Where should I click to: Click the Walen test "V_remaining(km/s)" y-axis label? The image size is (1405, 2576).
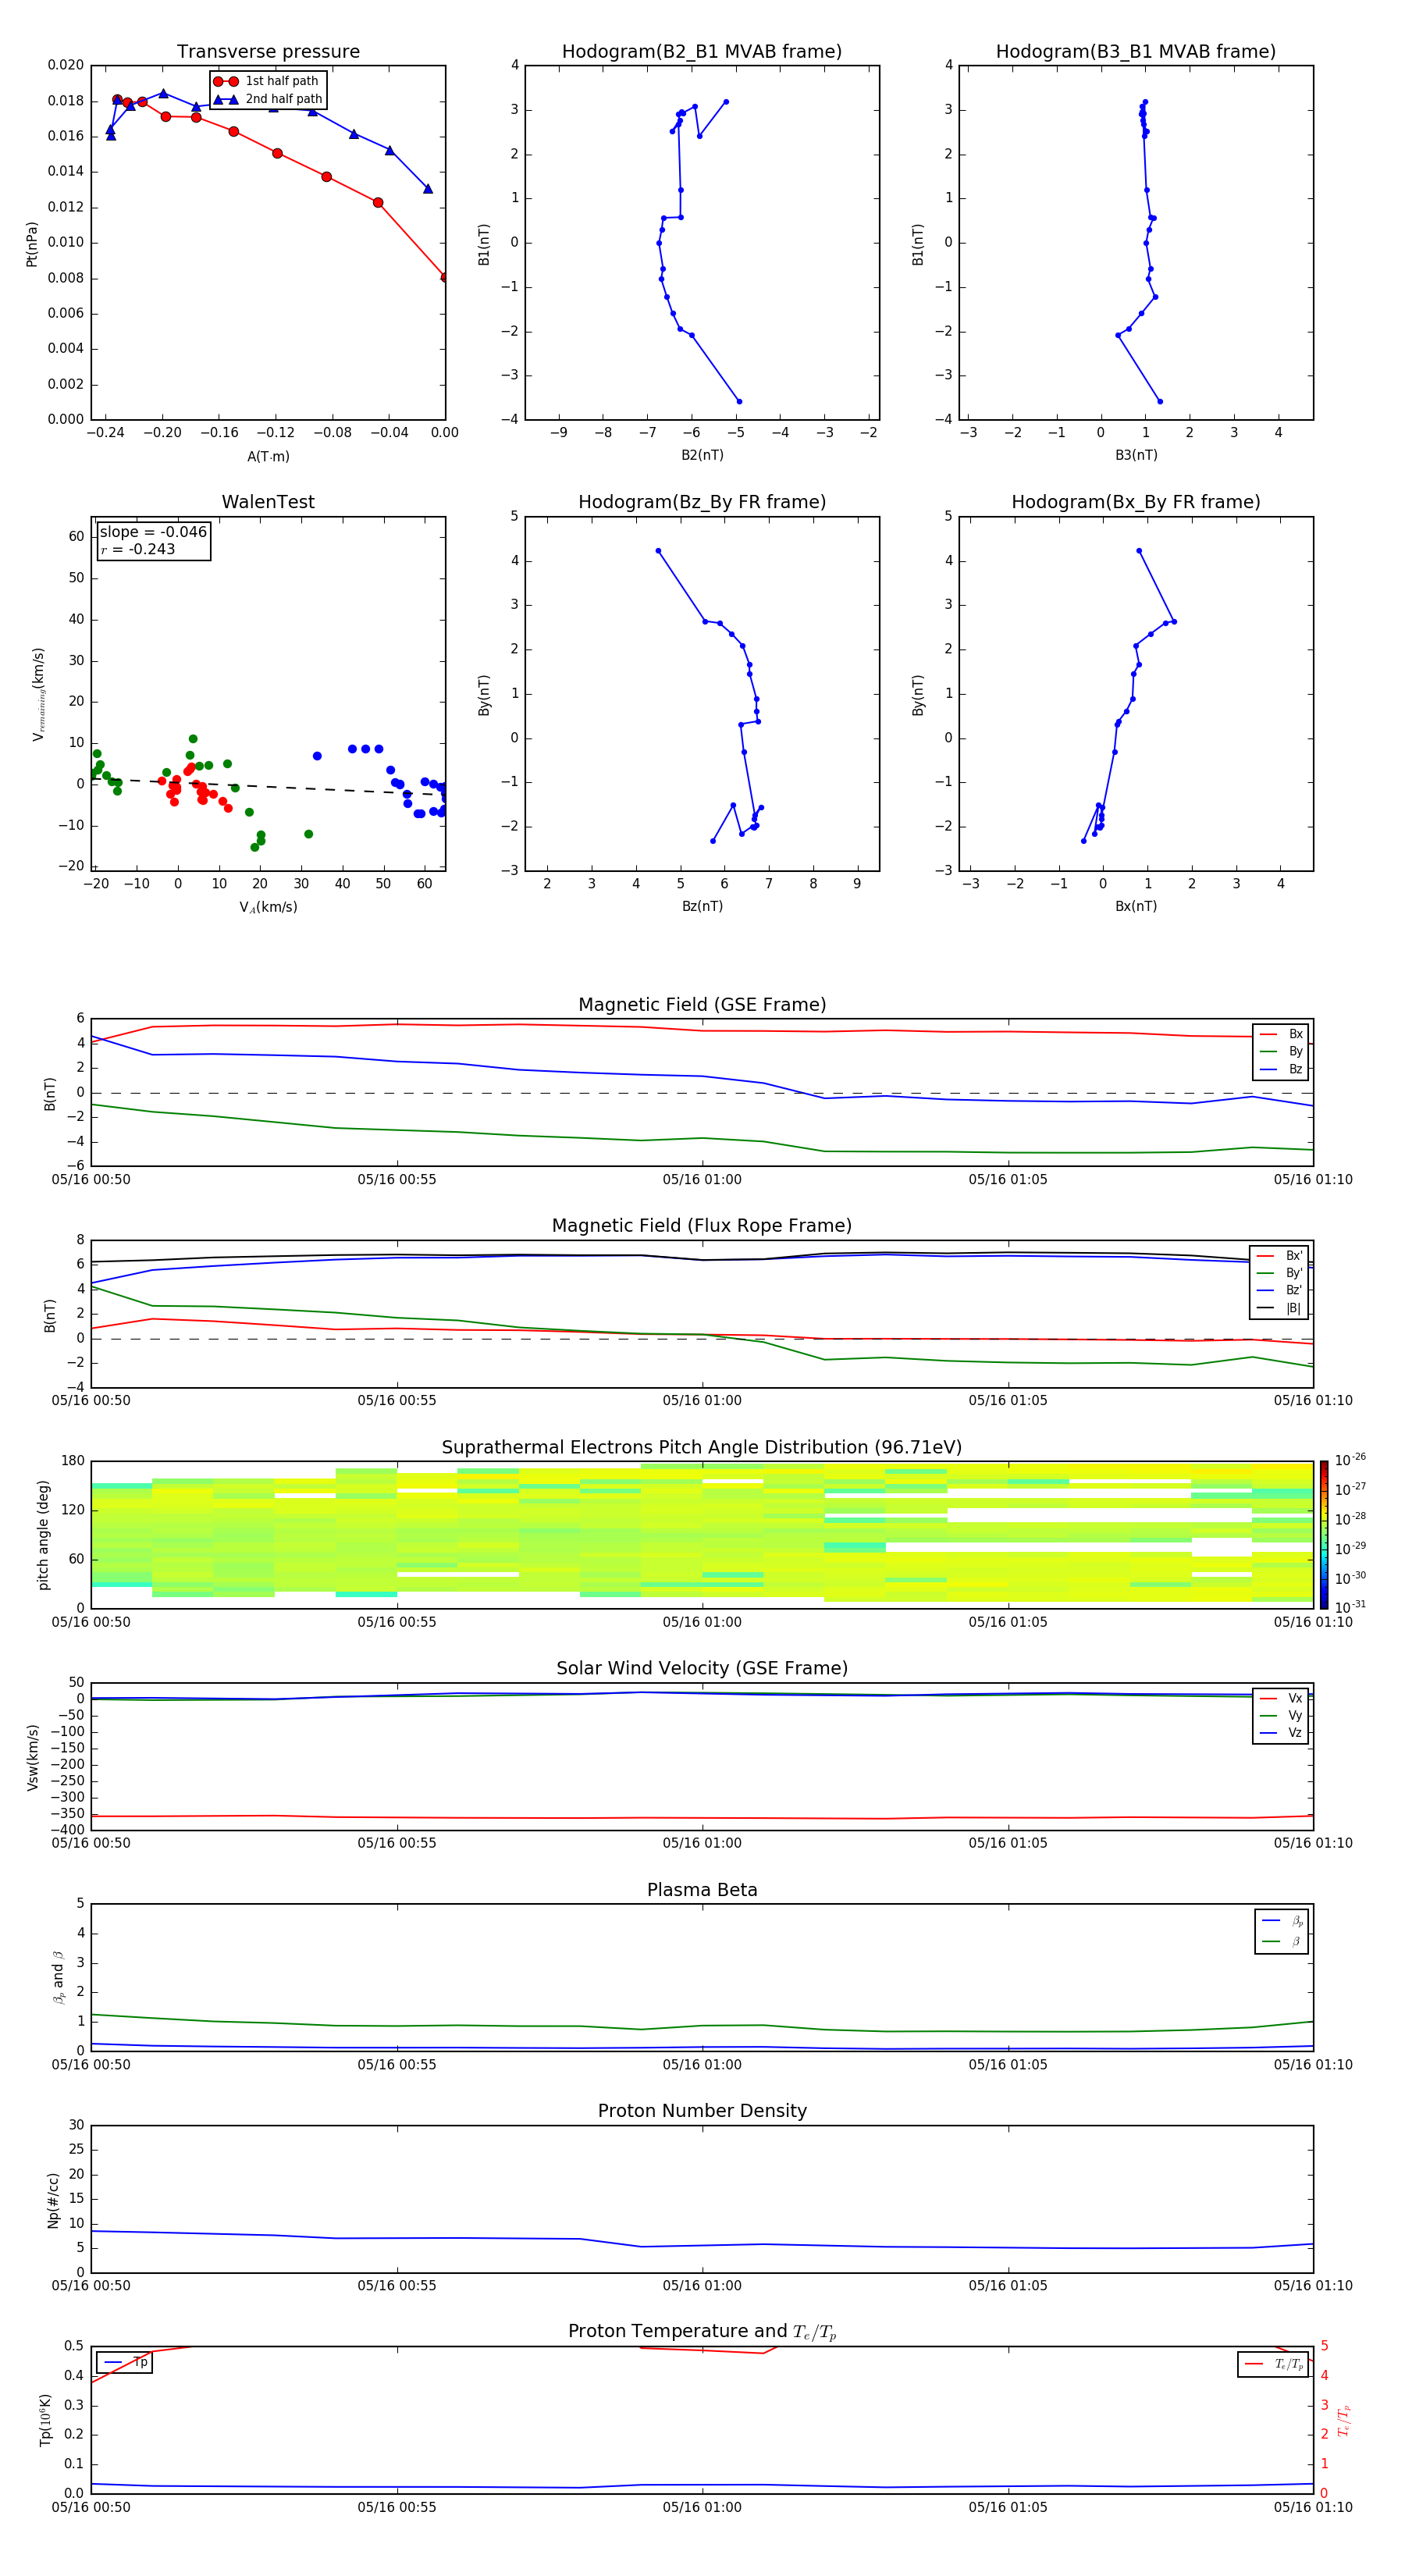point(38,694)
